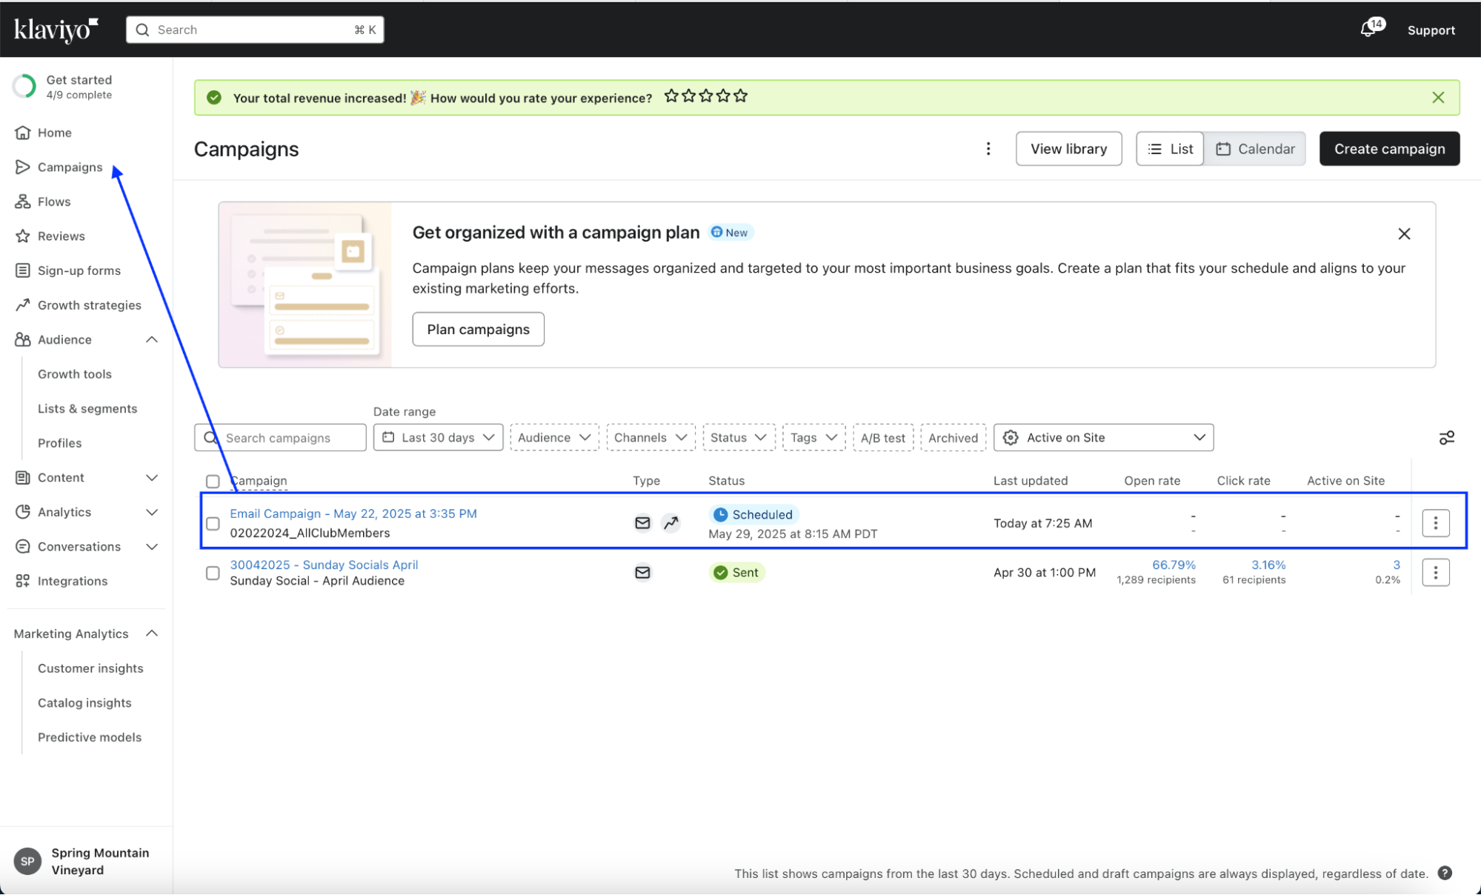Click the table column settings icon

[x=1446, y=438]
